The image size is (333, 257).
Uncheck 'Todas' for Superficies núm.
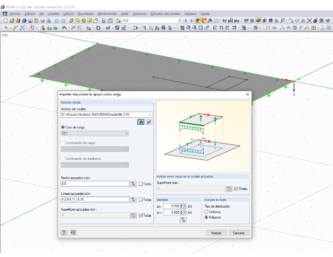click(236, 189)
